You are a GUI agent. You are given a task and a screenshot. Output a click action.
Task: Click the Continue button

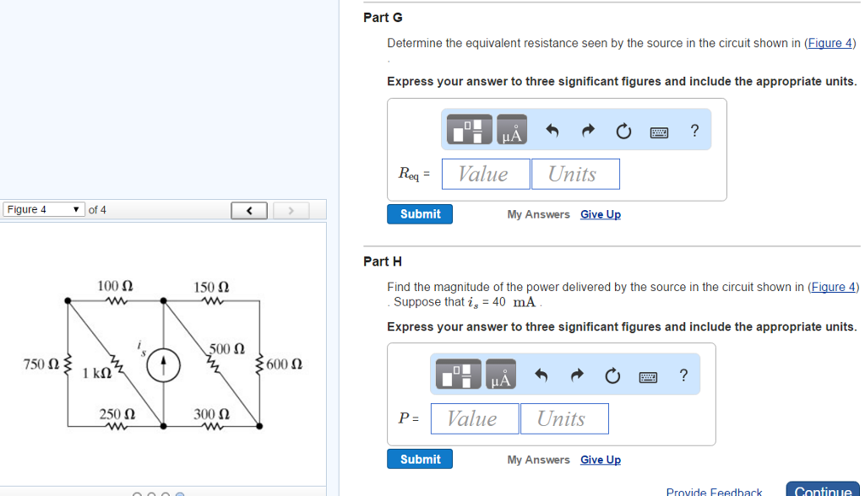pyautogui.click(x=822, y=490)
